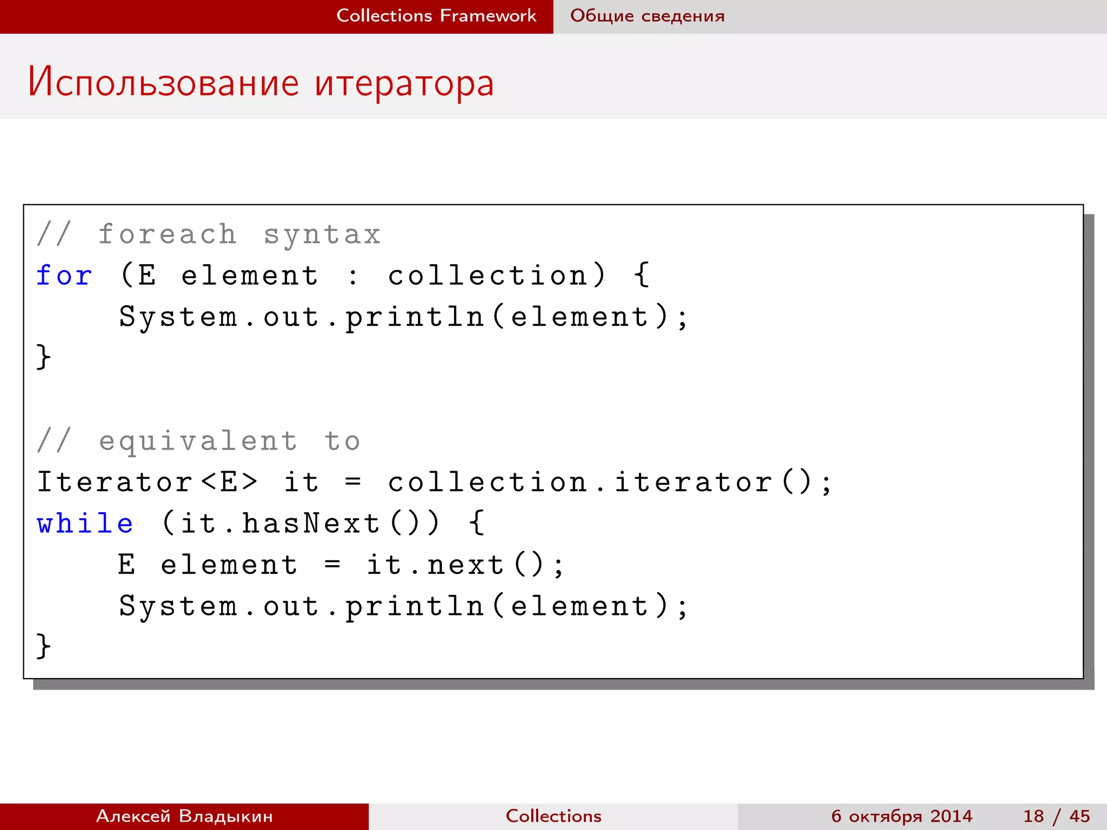Click the page number '18 / 45'

[1056, 816]
